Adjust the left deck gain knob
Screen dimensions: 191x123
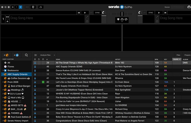click(104, 13)
